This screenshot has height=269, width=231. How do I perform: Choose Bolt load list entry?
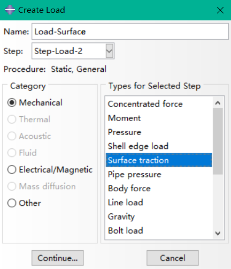coord(159,230)
